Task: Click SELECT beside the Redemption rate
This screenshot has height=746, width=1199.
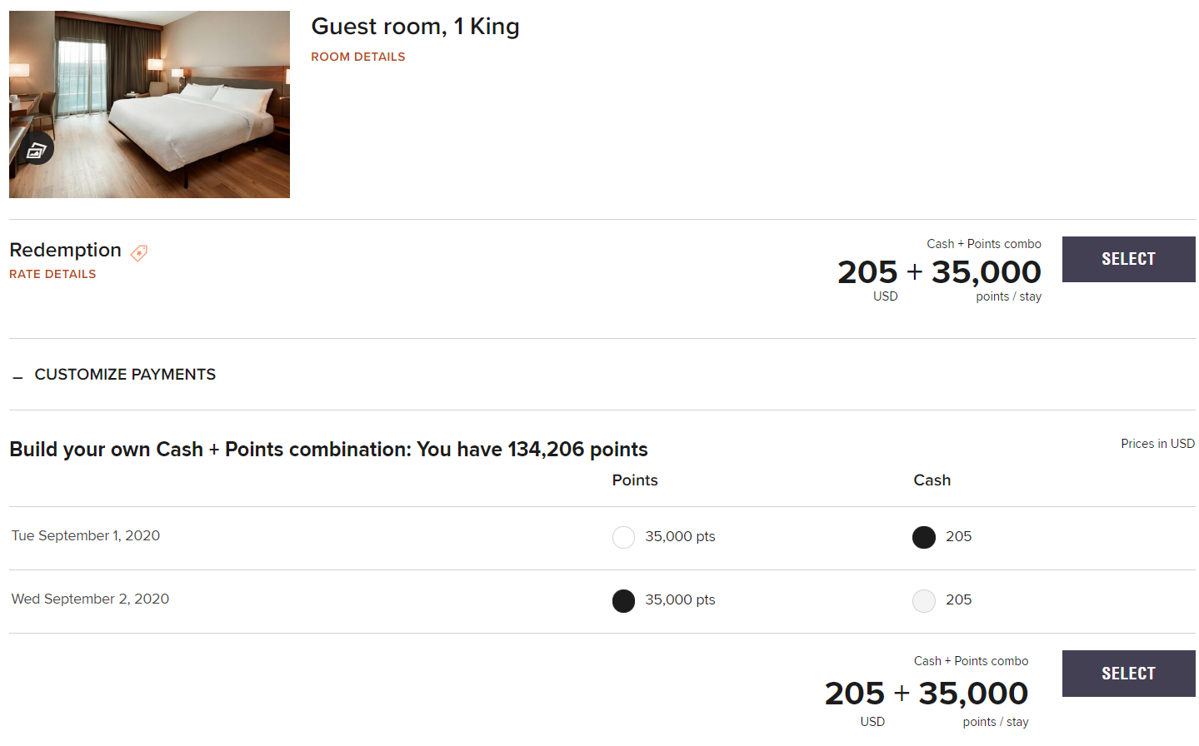Action: pyautogui.click(x=1128, y=259)
